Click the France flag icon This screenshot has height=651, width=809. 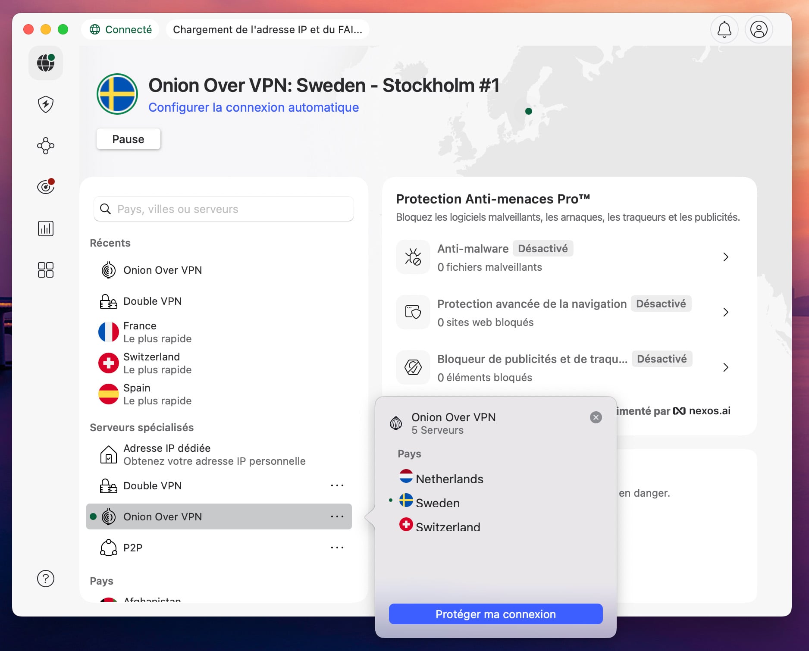pyautogui.click(x=109, y=332)
